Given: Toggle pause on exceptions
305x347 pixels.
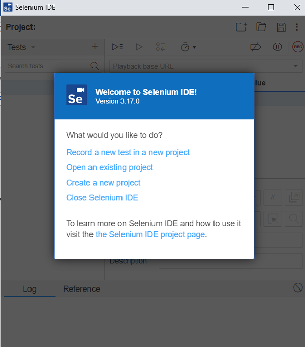Looking at the screenshot, I should [277, 47].
